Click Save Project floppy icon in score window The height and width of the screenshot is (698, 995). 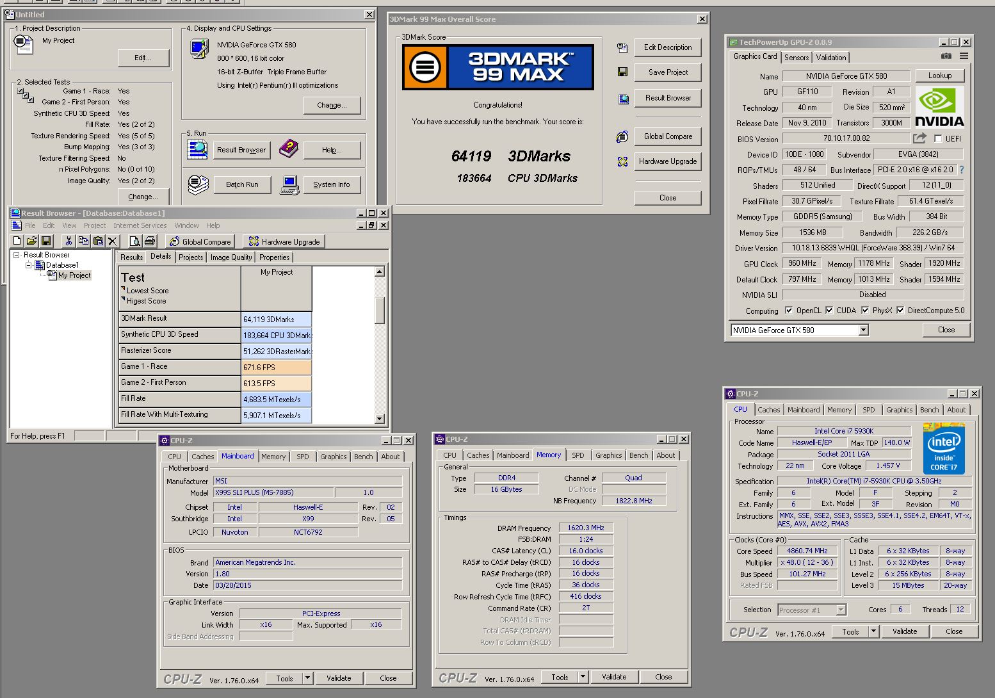pos(622,72)
